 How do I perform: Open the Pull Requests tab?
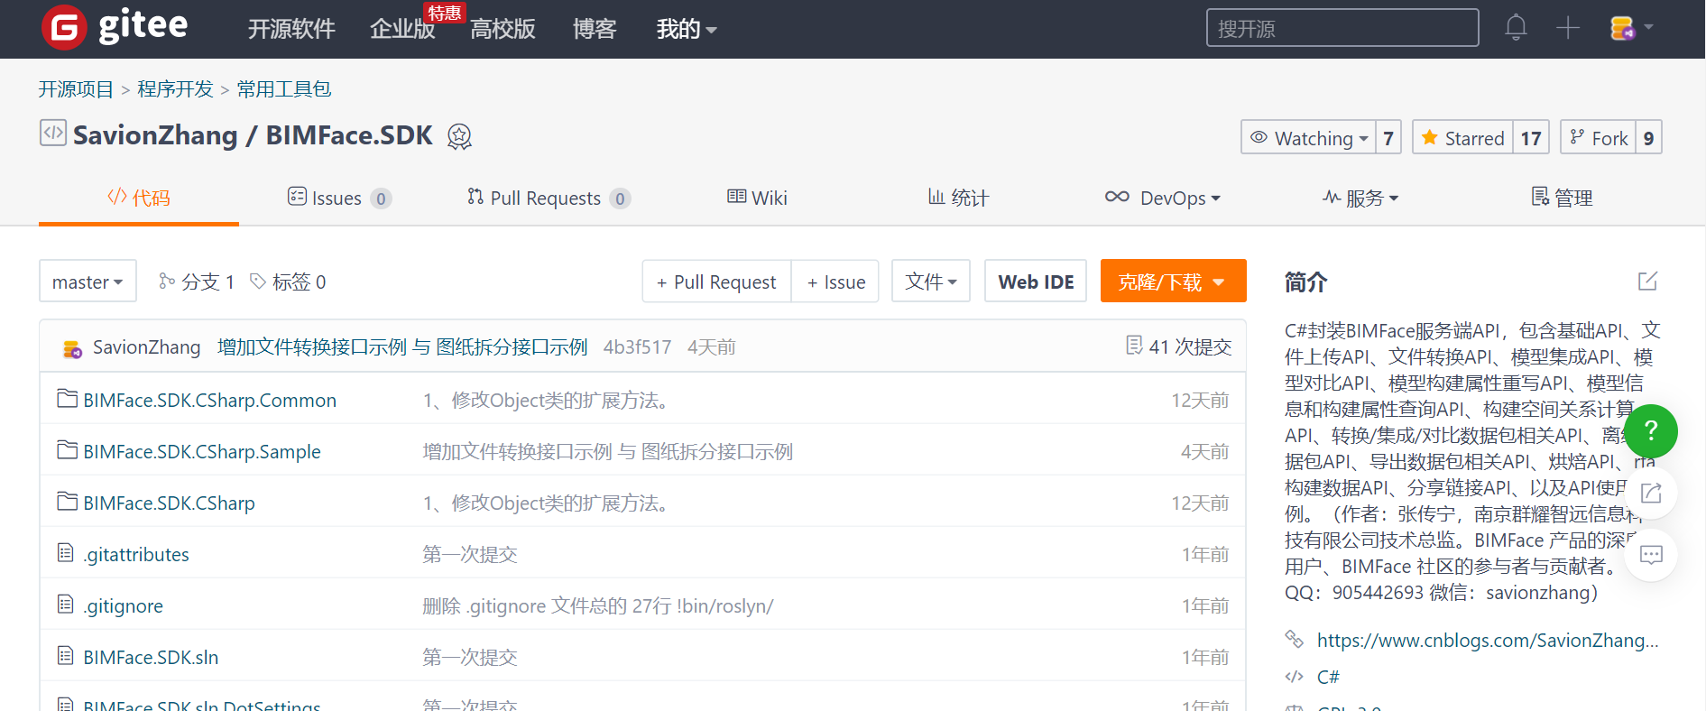[549, 198]
